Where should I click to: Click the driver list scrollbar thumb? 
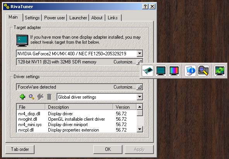point(139,113)
